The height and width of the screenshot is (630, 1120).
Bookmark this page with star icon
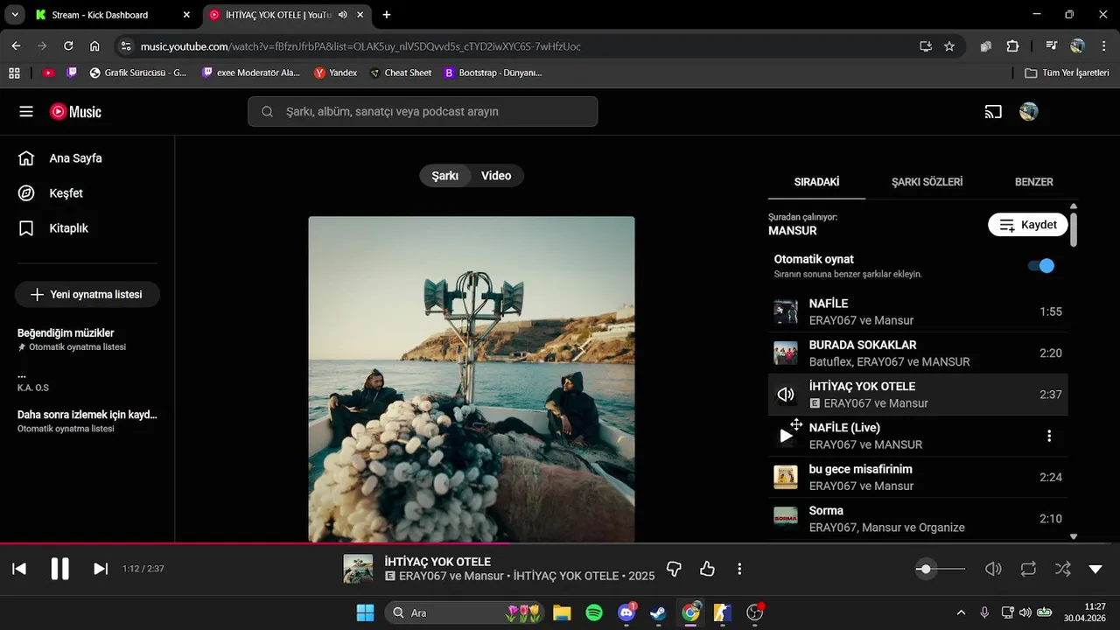(949, 46)
